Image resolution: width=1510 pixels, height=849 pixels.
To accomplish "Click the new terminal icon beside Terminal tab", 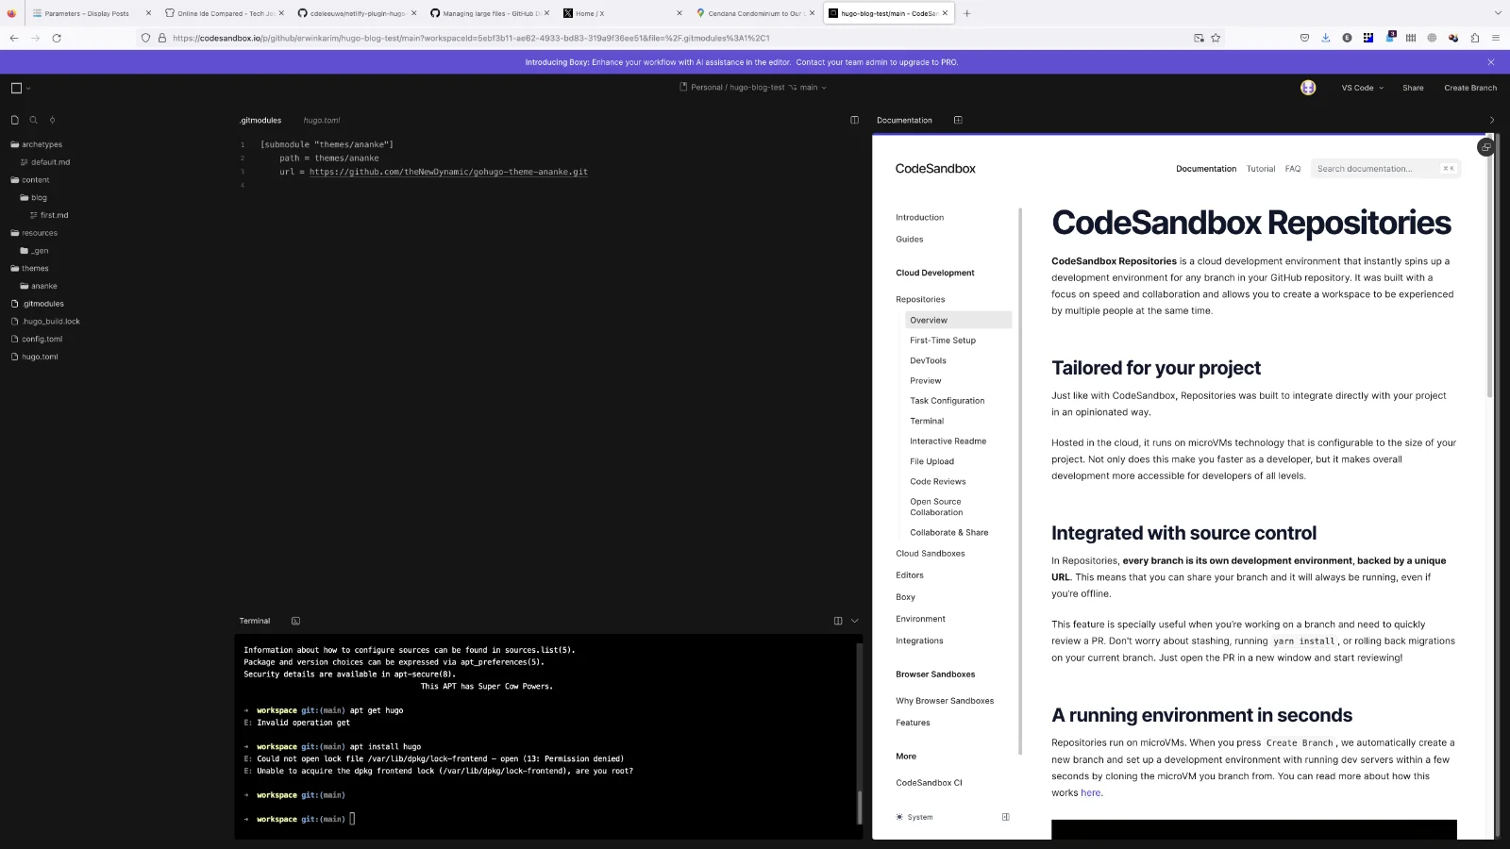I will (x=295, y=621).
